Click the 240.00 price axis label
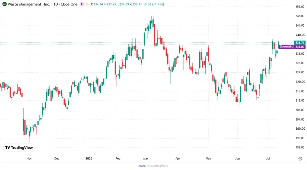 (300, 35)
